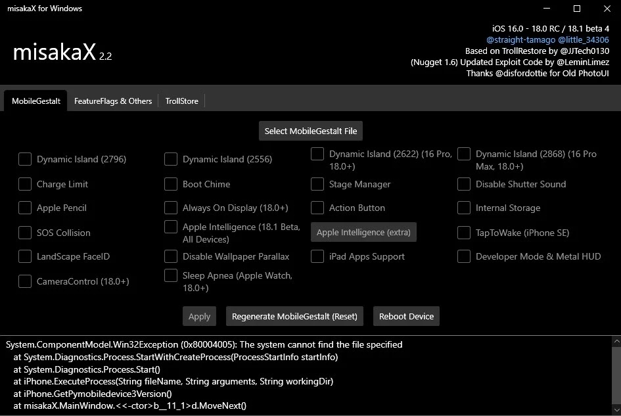Enable Apple Pencil checkbox
Screen dimensions: 621x416
25,208
